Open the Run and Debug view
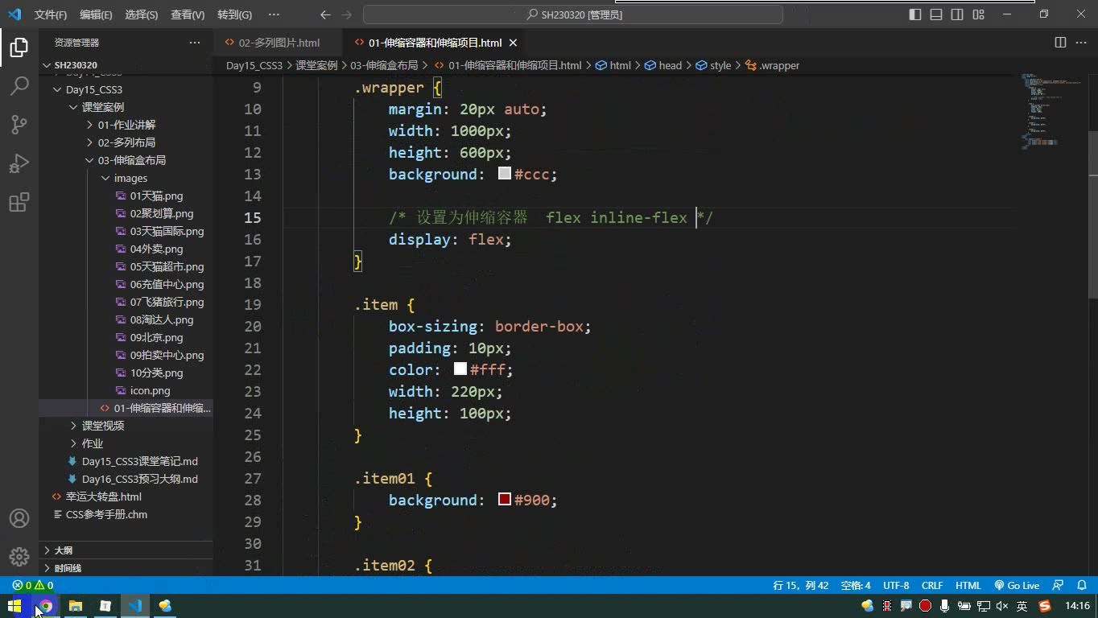 click(19, 163)
